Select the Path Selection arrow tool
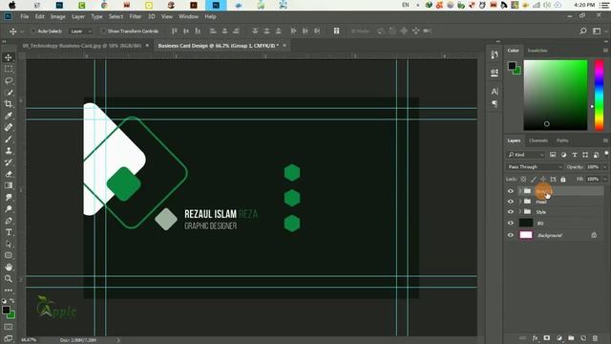This screenshot has height=344, width=611. pyautogui.click(x=9, y=245)
